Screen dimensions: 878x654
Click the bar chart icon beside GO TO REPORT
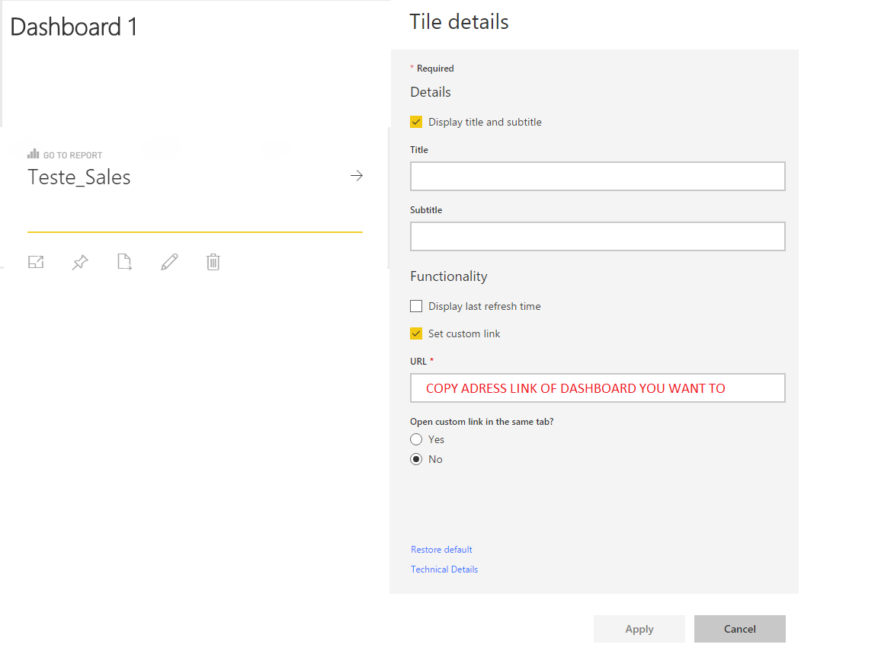click(x=33, y=154)
